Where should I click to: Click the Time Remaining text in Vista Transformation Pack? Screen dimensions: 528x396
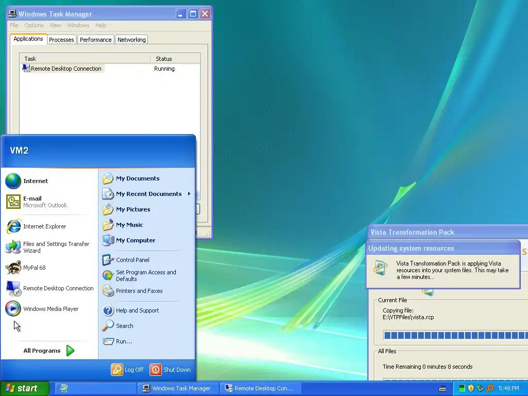(x=427, y=367)
